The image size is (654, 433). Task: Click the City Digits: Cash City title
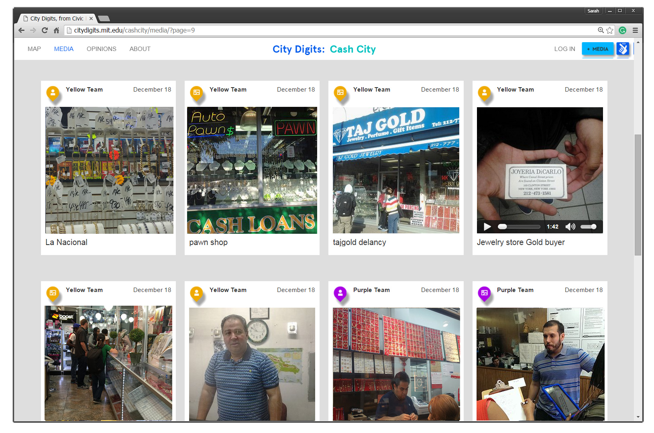(x=324, y=49)
